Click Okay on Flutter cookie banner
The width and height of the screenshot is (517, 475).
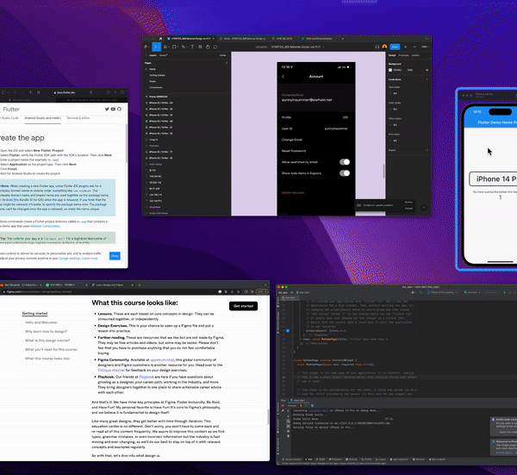point(115,256)
